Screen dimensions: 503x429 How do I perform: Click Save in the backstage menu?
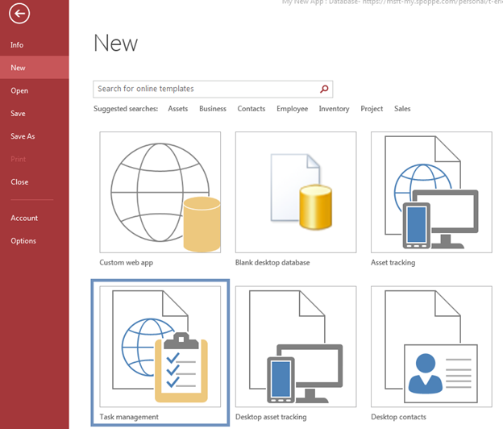click(x=18, y=114)
